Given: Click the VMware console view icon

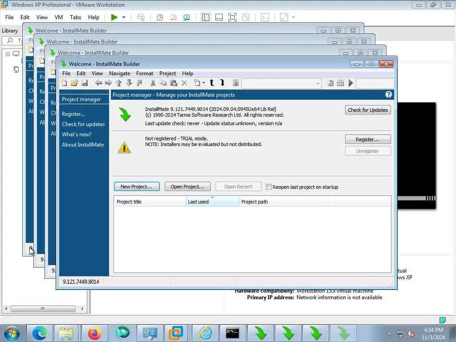Looking at the screenshot, I should click(265, 17).
